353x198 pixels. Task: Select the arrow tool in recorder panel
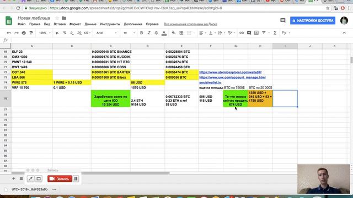click(30, 179)
